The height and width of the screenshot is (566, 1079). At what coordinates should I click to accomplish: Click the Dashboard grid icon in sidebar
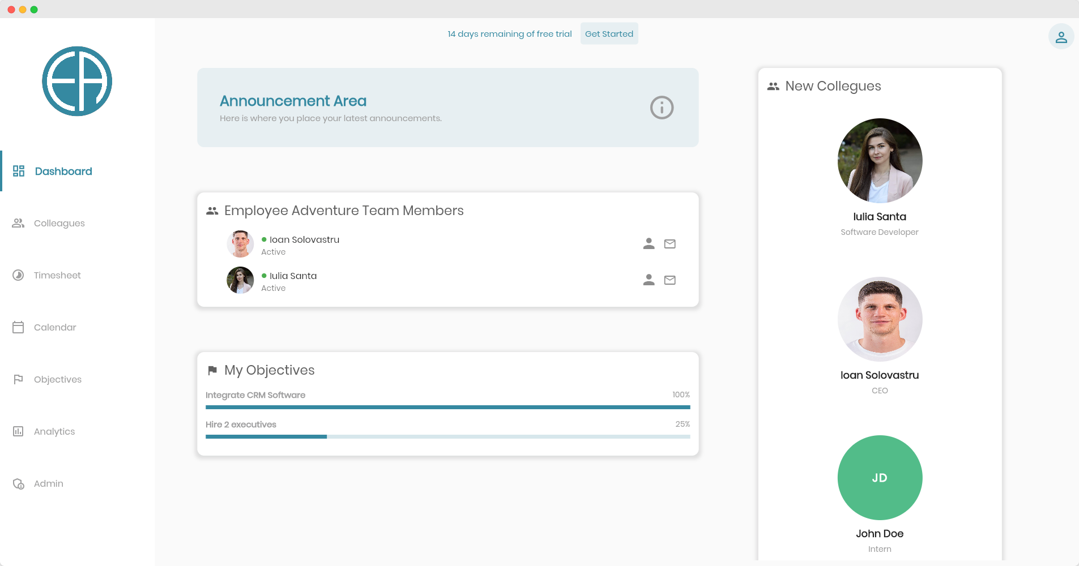19,171
